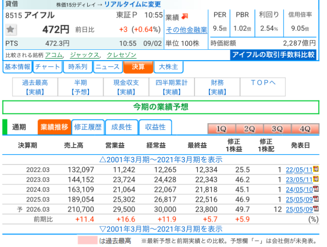Open the 25/05/09 link in the 2025.03 row
327x247 pixels.
[x=299, y=199]
